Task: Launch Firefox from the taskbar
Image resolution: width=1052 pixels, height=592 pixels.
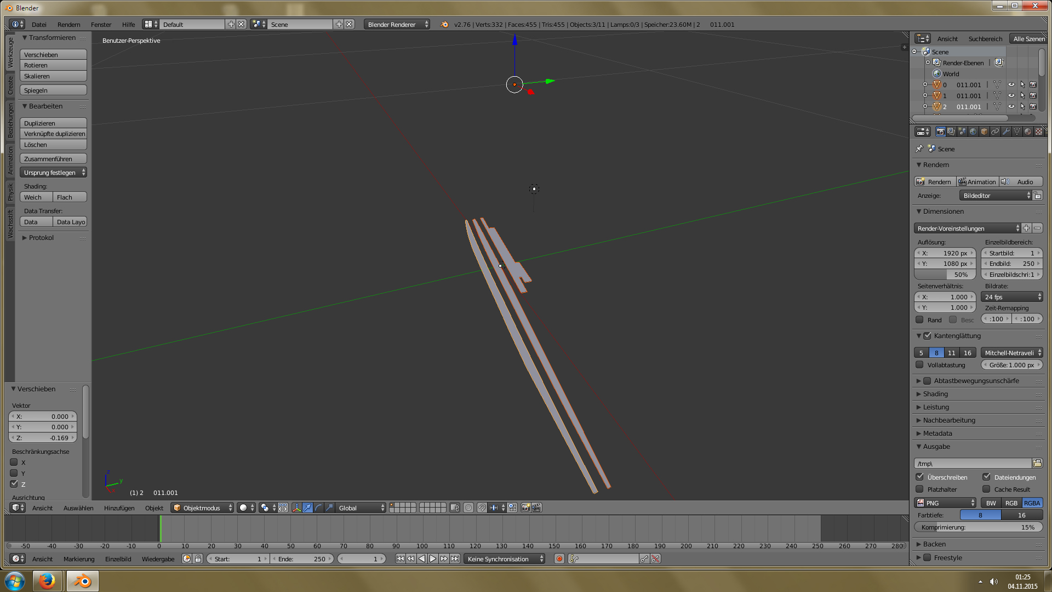Action: (47, 580)
